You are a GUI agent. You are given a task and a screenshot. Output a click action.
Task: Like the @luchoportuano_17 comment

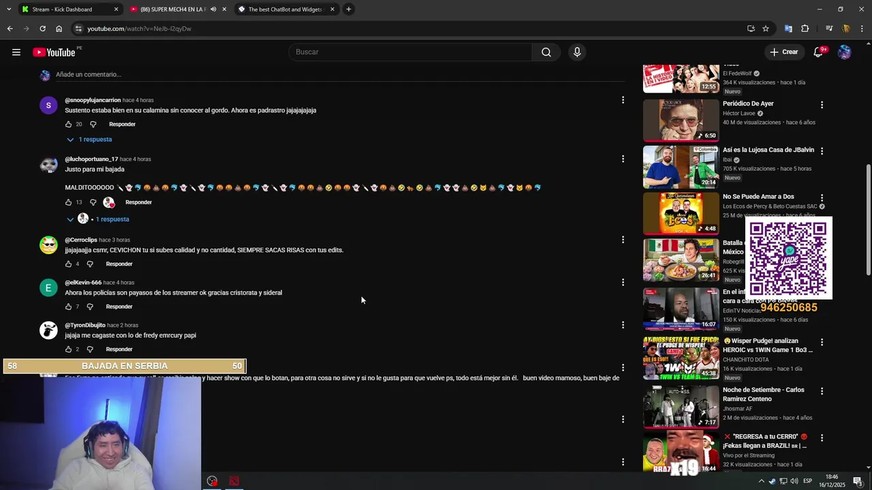[x=68, y=202]
